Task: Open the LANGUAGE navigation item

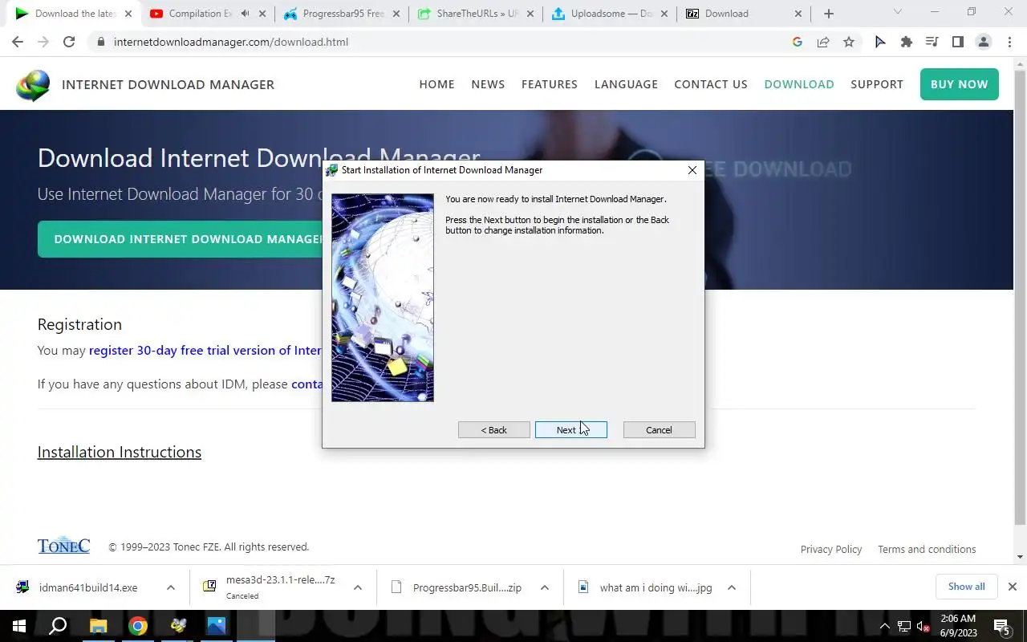Action: click(626, 84)
